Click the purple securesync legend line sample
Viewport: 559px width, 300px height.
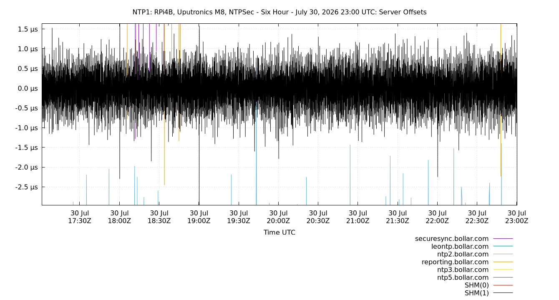[x=503, y=239]
